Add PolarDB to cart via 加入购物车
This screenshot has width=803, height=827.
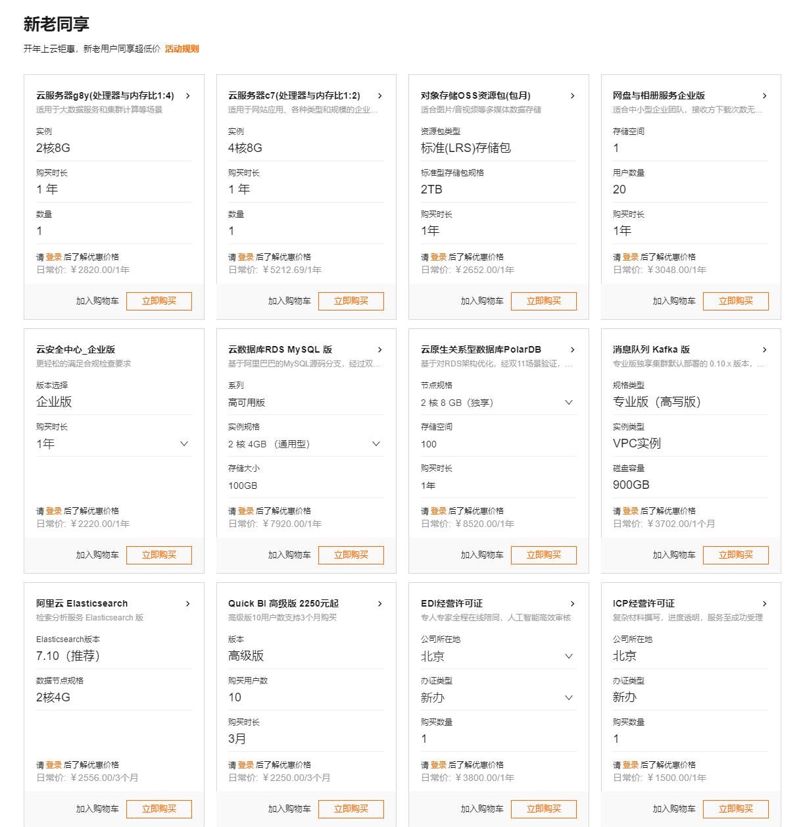click(x=482, y=555)
